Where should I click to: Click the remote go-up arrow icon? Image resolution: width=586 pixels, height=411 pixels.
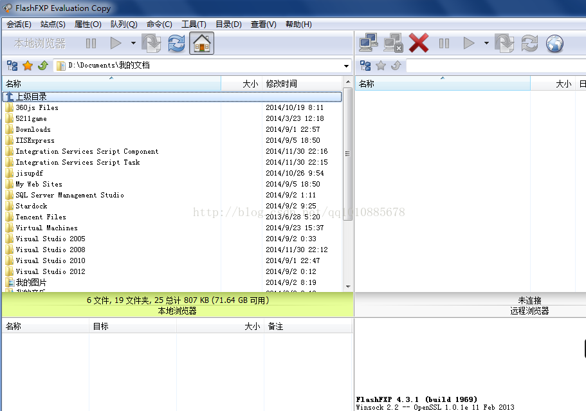(x=396, y=66)
